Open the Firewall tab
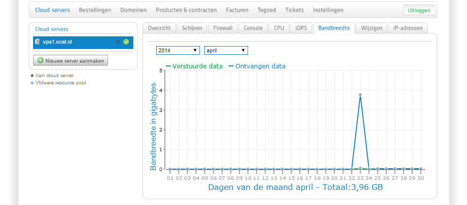Viewport: 467px width, 205px height. pyautogui.click(x=223, y=28)
